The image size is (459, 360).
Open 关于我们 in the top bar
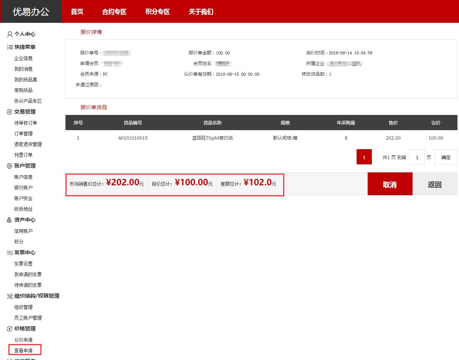pos(201,12)
